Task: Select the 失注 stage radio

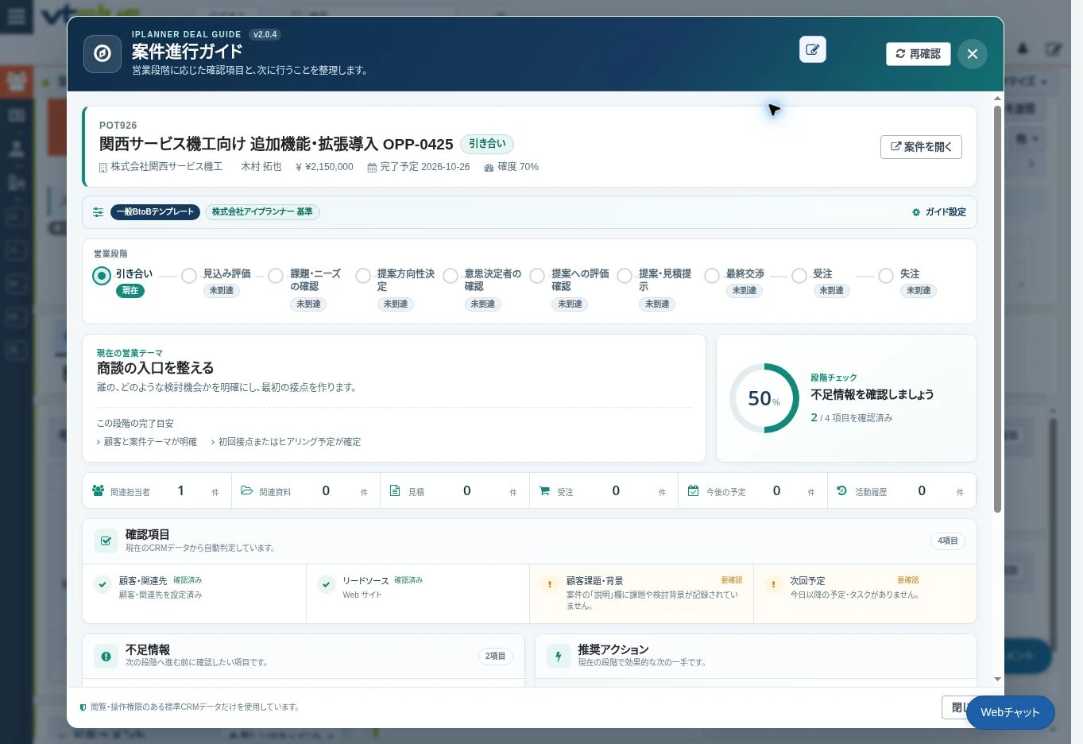Action: pyautogui.click(x=886, y=276)
